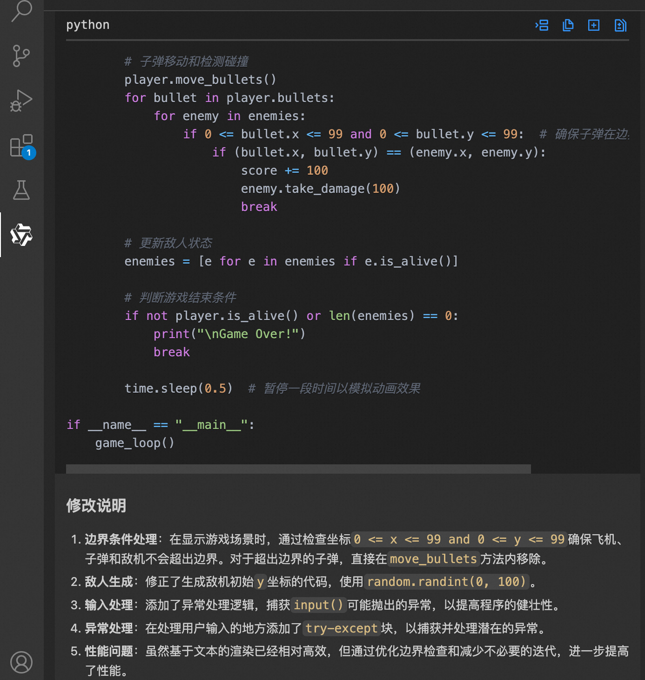The height and width of the screenshot is (680, 645).
Task: Open the Testing flask view
Action: coord(21,190)
